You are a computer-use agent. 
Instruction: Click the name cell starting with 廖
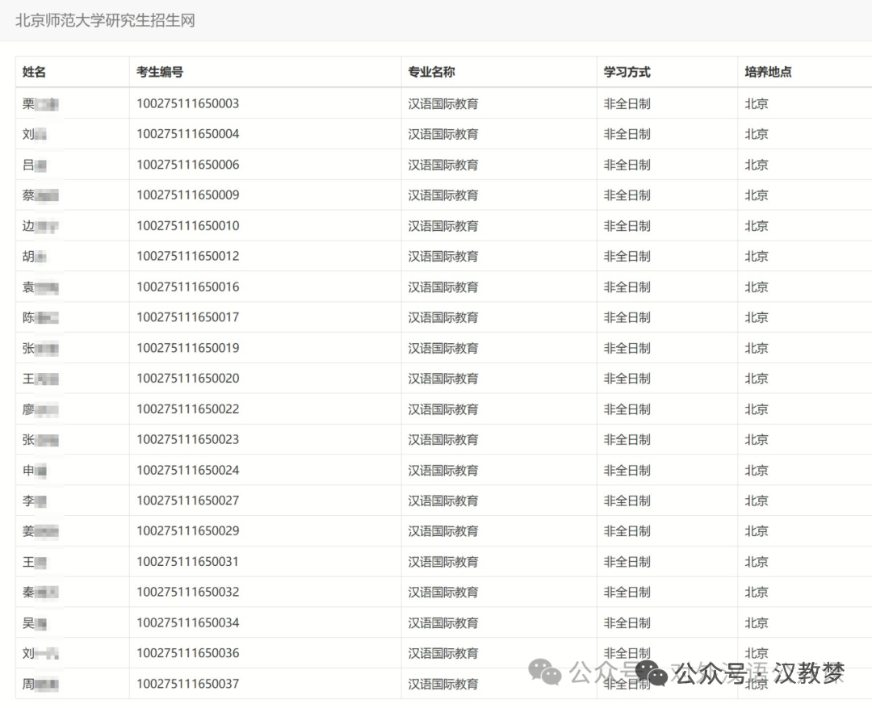(x=40, y=409)
